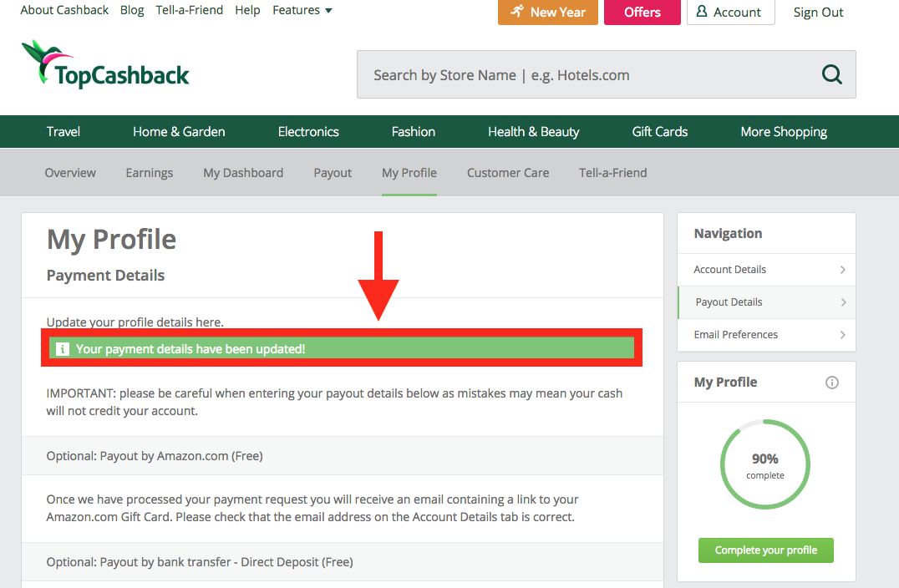Open the New Year promotions button
The image size is (899, 588).
point(548,13)
